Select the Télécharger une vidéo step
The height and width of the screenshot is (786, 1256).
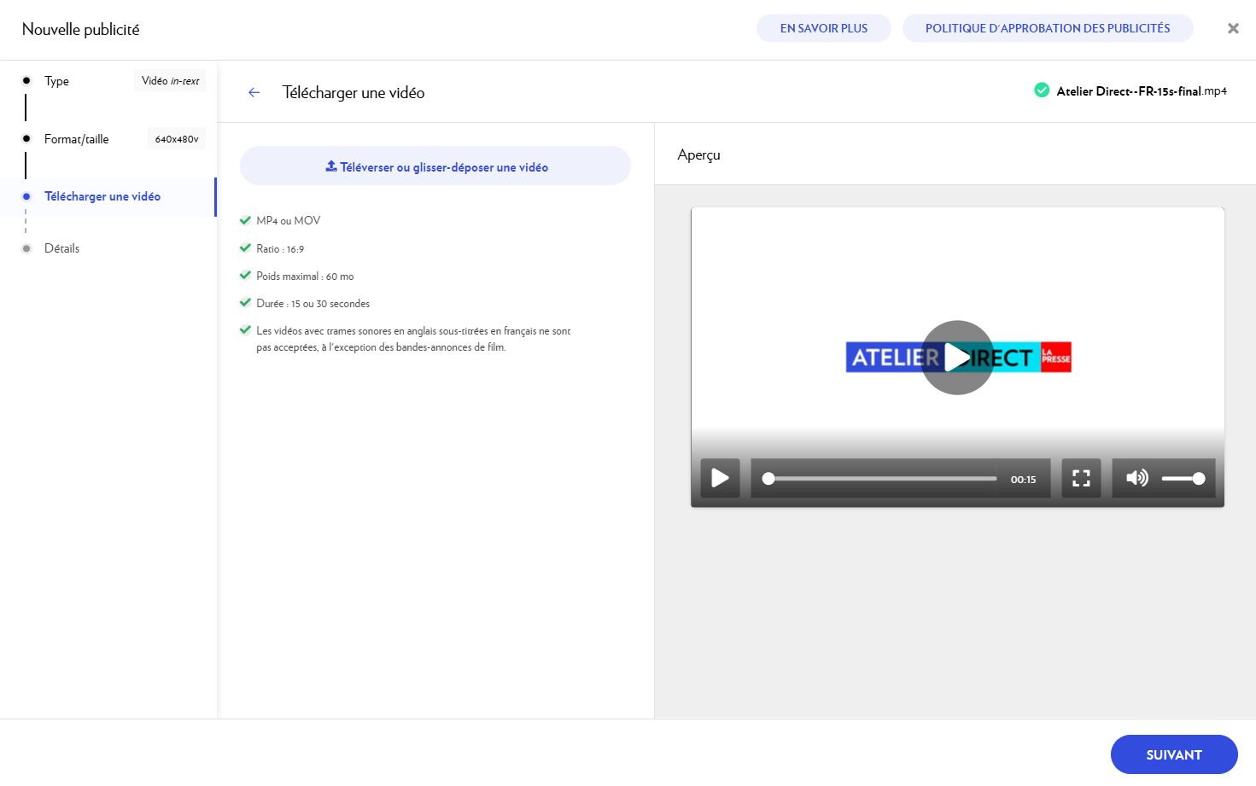pos(102,196)
